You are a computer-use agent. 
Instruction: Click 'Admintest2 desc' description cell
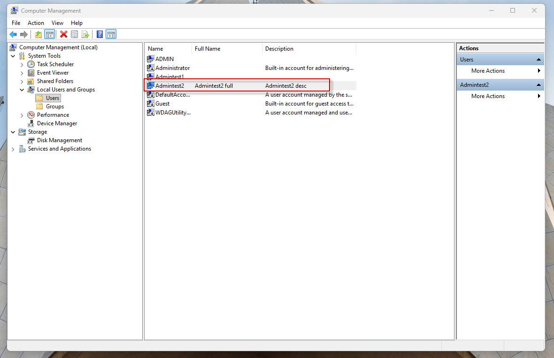pos(286,86)
